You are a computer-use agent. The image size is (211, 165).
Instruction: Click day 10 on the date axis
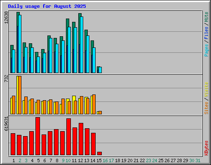pos(68,160)
